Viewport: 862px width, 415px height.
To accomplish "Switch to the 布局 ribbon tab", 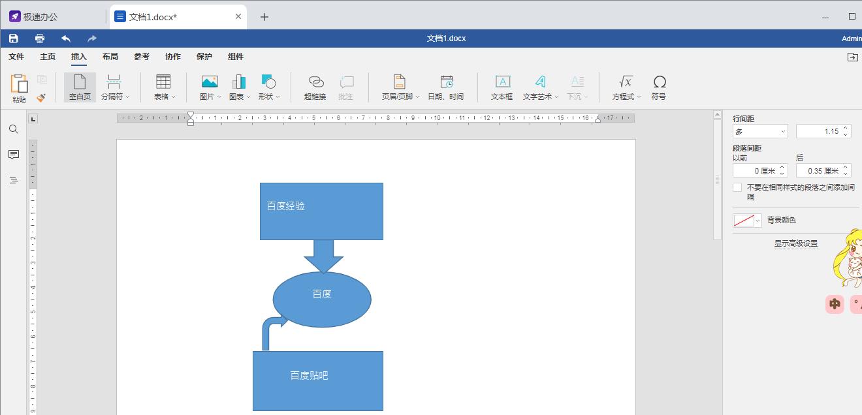I will point(110,57).
